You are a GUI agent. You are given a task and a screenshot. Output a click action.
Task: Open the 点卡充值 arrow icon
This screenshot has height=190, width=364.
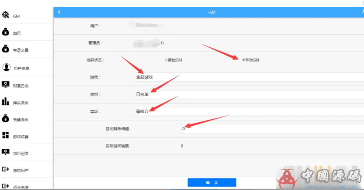pyautogui.click(x=5, y=186)
